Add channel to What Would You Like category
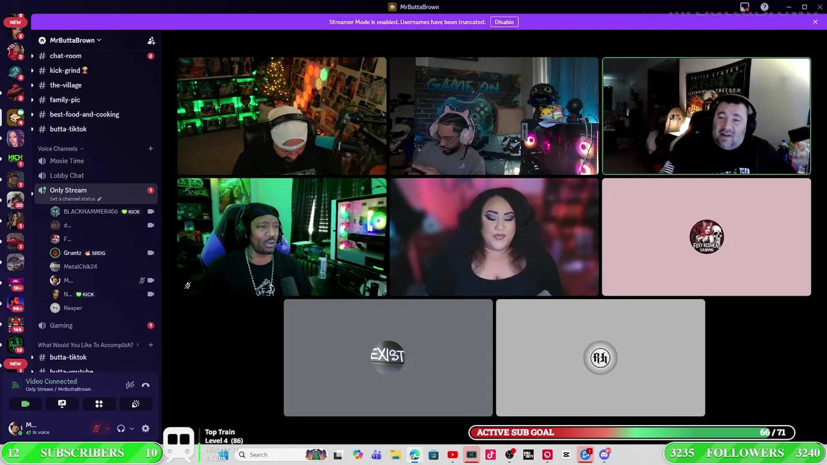The height and width of the screenshot is (465, 827). click(151, 345)
